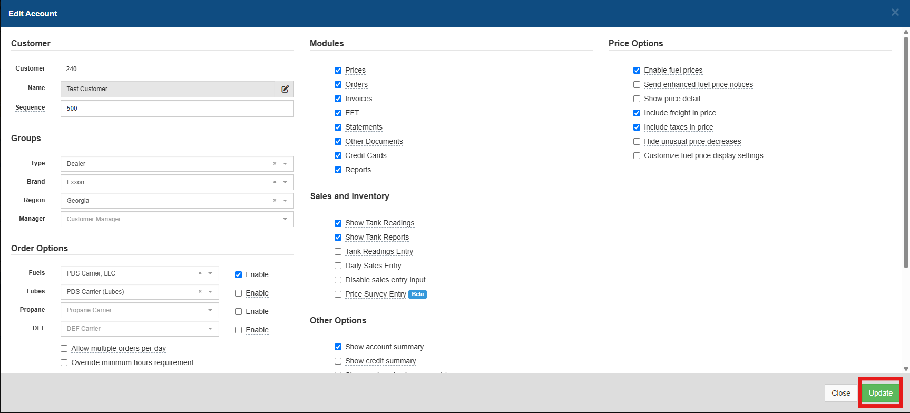Screen dimensions: 910x413
Task: Uncheck Enable fuel prices
Action: pyautogui.click(x=637, y=71)
